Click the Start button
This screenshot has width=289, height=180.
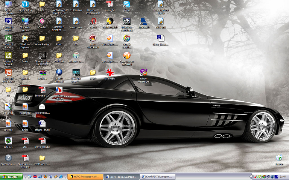10,177
